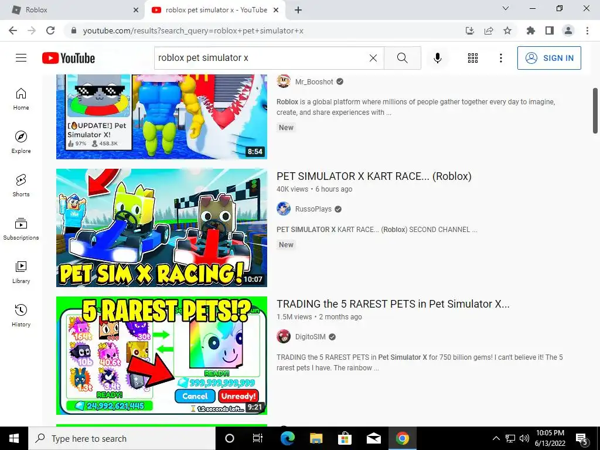Click "1.5M views" text under rarest pets video
This screenshot has height=450, width=600.
pos(294,317)
